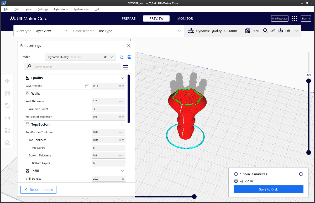315x203 pixels.
Task: Switch to the PREPARE stage tab
Action: (129, 18)
